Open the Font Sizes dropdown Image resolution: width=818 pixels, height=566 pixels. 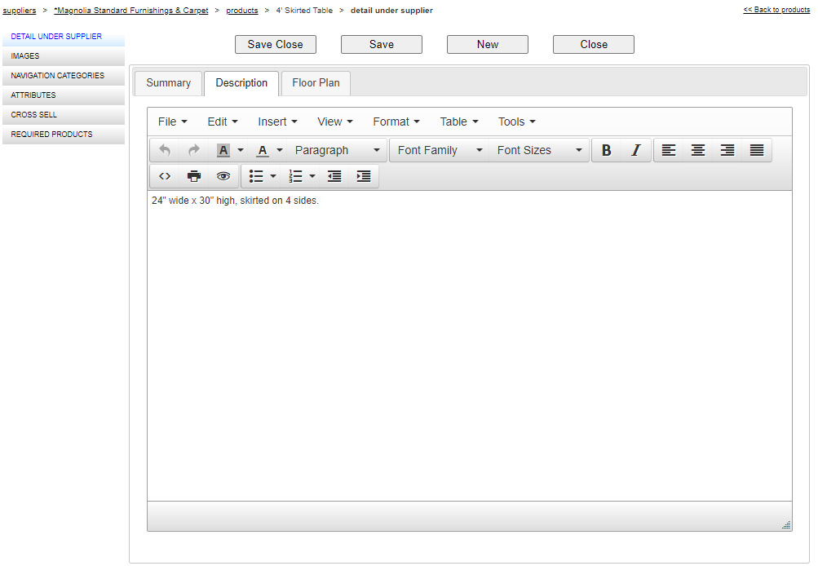pyautogui.click(x=539, y=150)
